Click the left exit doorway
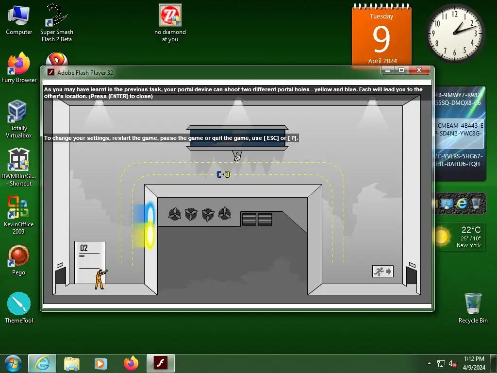The width and height of the screenshot is (497, 373). coord(61,275)
